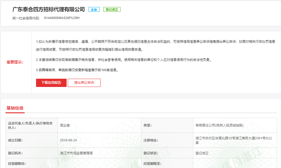Click the address 湛江市赤坎区体育北路15号
The image size is (281, 168).
[x=234, y=140]
